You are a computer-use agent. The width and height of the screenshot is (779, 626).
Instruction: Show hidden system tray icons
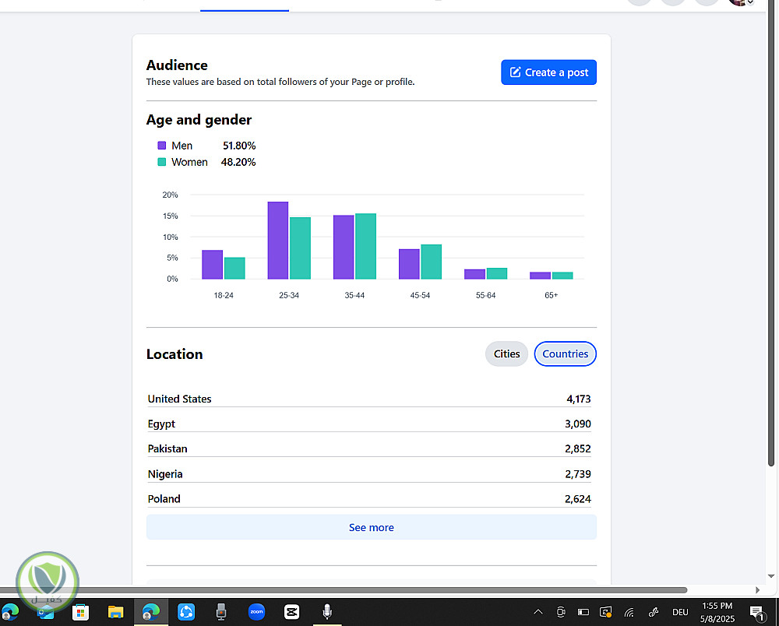[538, 612]
